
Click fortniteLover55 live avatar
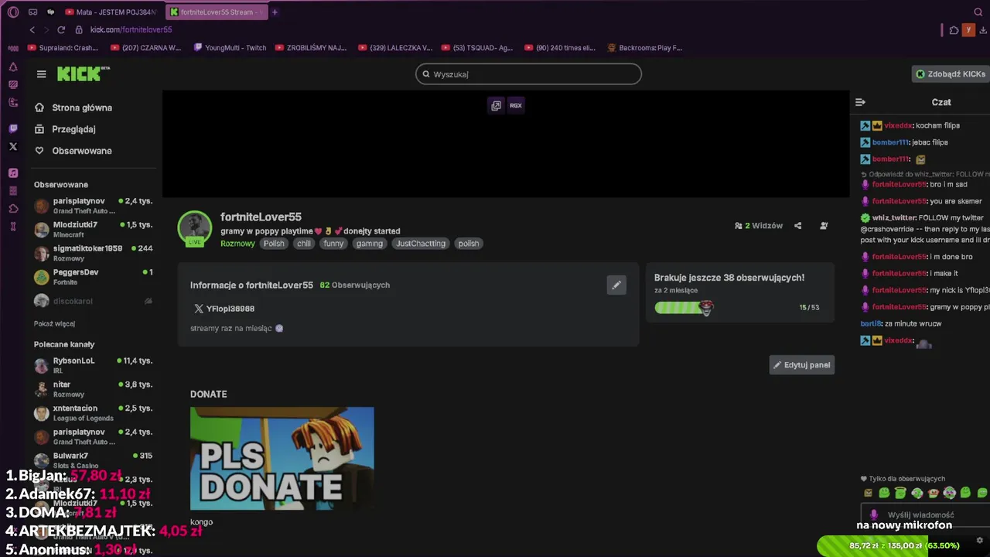[194, 228]
